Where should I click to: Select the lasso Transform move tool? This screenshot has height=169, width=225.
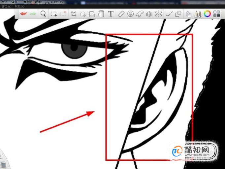83,14
